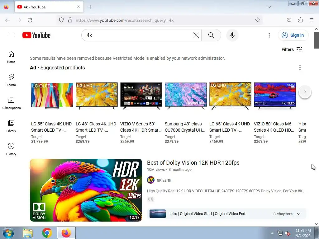
Task: Open LG 43" Class 4K UHD product link
Action: coord(96,127)
